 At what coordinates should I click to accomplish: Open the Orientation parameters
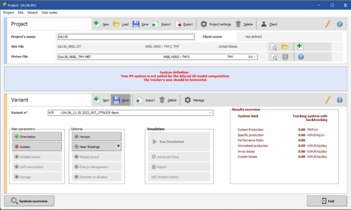37,137
